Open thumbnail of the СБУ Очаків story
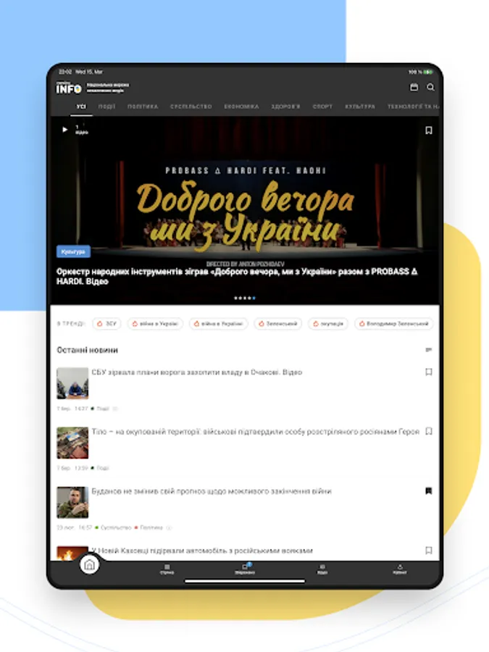Screen dimensions: 489x652 tap(72, 383)
